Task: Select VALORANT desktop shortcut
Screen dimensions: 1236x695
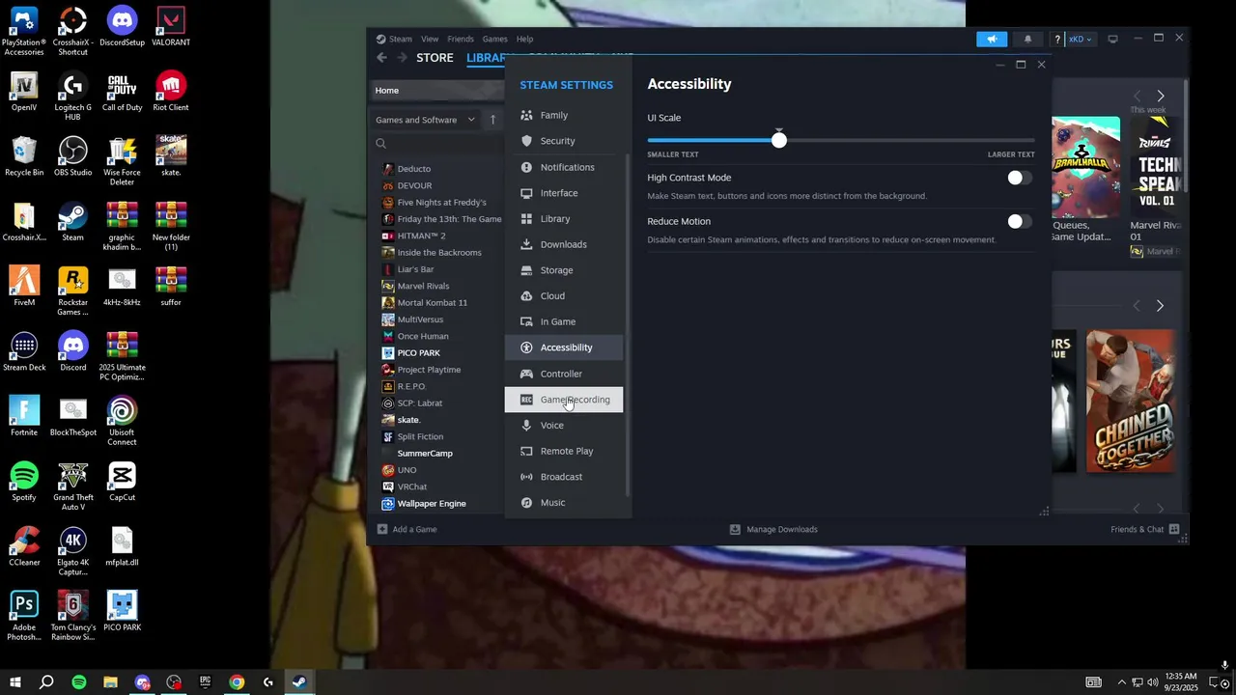Action: [171, 27]
